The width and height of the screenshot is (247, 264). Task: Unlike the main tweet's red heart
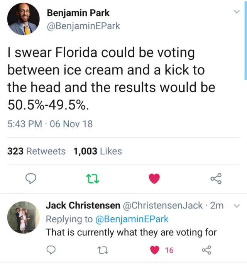coord(154,178)
